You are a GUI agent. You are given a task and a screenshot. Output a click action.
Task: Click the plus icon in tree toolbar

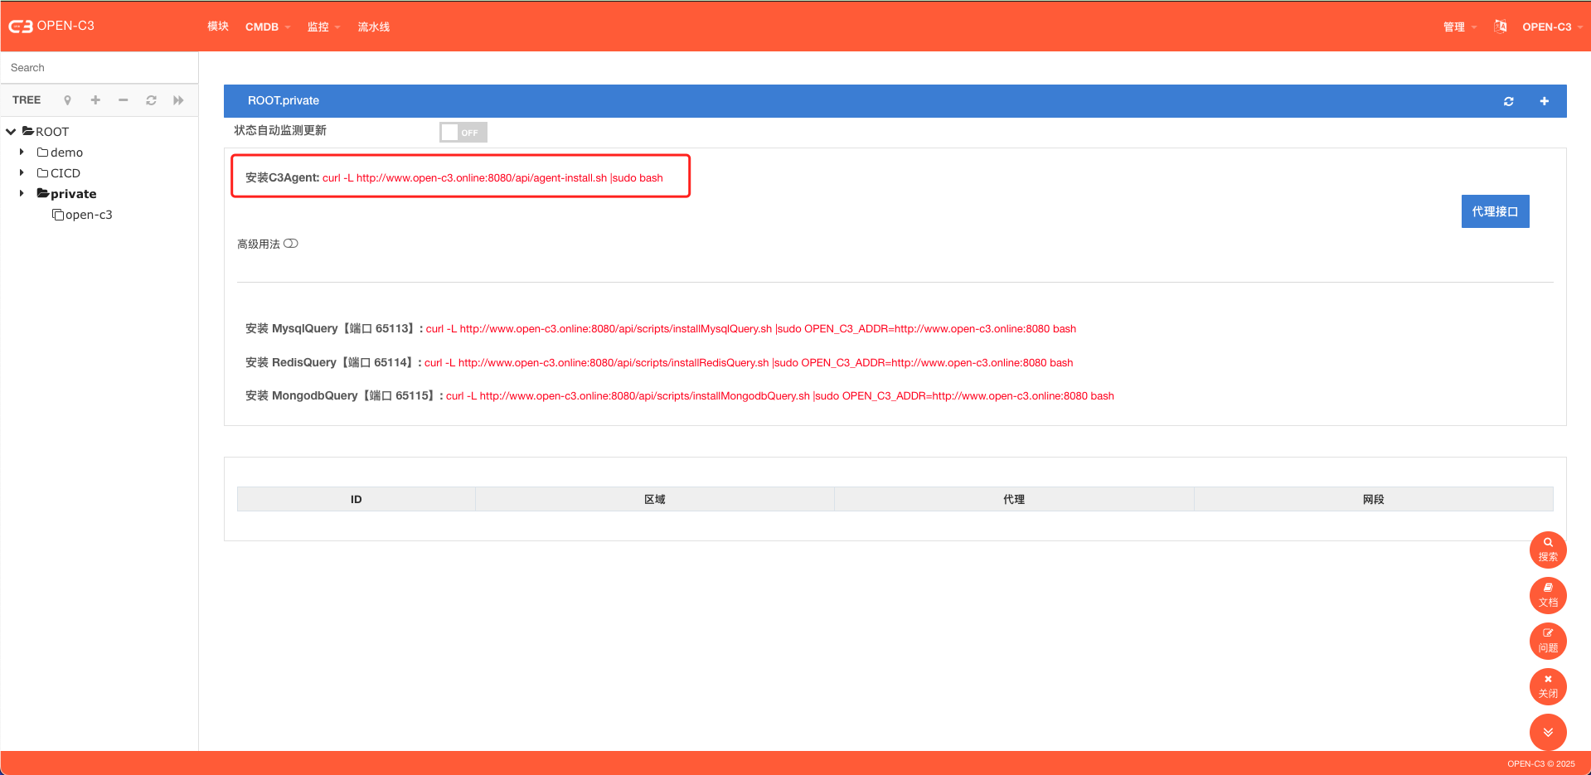(95, 100)
